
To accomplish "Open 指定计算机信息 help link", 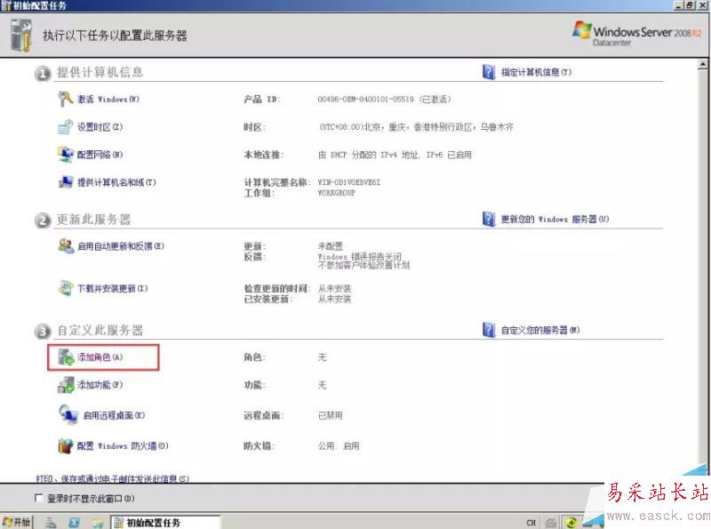I will coord(536,72).
